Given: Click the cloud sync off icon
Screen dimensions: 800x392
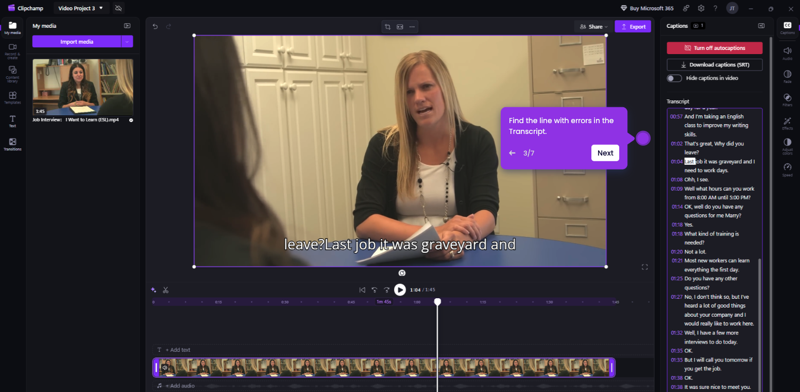Looking at the screenshot, I should [118, 8].
